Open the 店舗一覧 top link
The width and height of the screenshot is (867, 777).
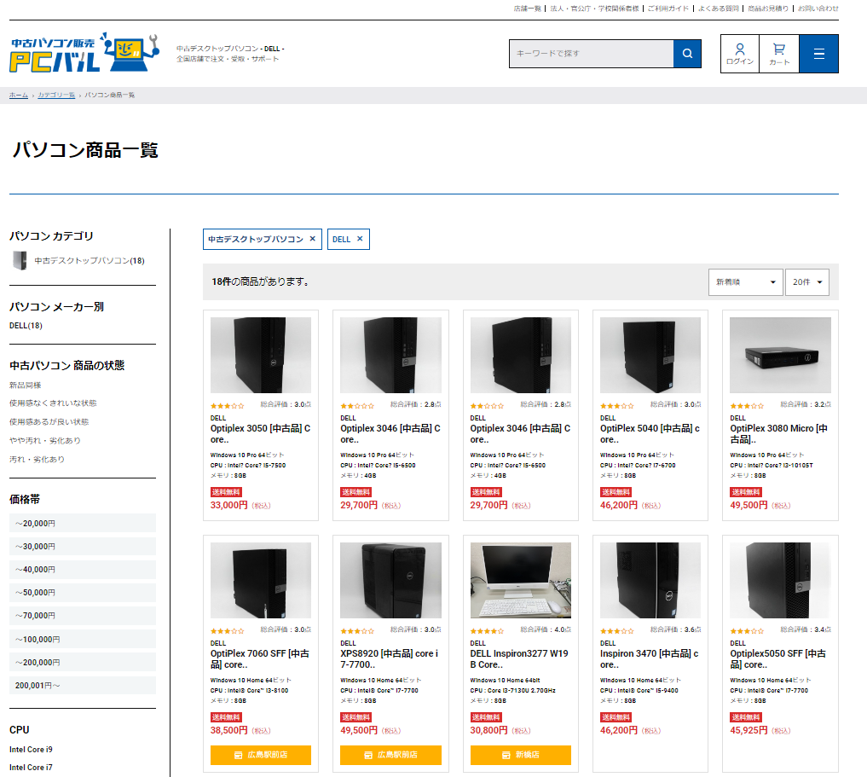pos(527,9)
